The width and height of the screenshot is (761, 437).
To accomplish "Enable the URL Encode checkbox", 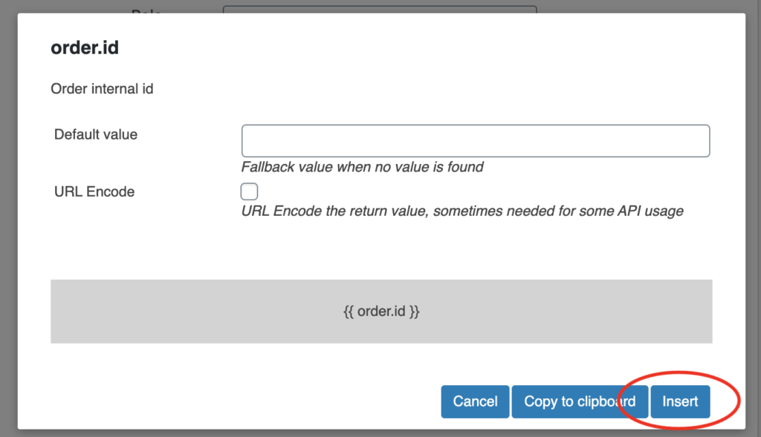I will click(x=249, y=191).
